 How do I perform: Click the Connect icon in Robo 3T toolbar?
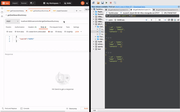(x=93, y=3)
